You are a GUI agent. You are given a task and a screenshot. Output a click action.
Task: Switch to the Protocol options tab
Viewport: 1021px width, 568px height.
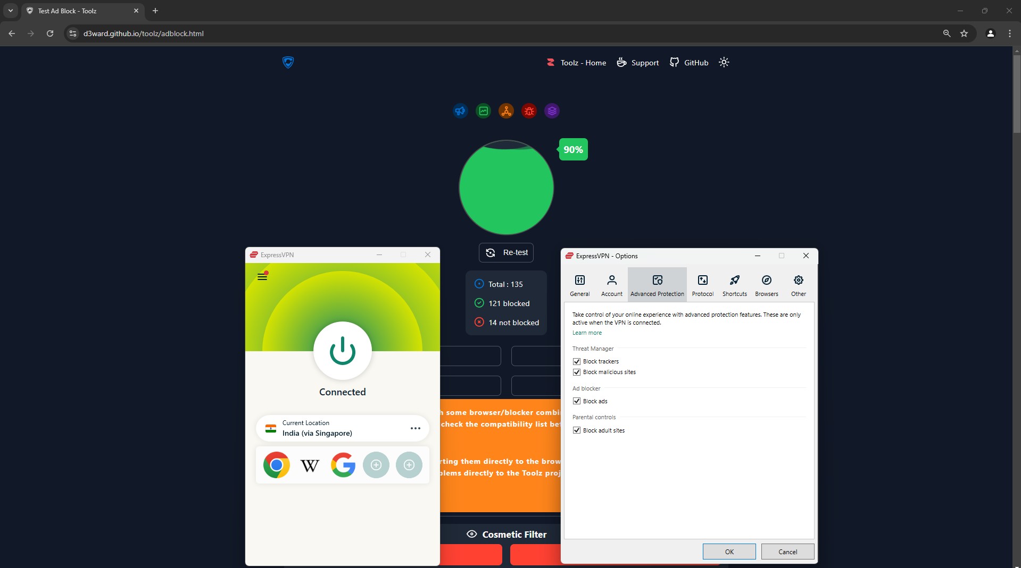point(703,285)
